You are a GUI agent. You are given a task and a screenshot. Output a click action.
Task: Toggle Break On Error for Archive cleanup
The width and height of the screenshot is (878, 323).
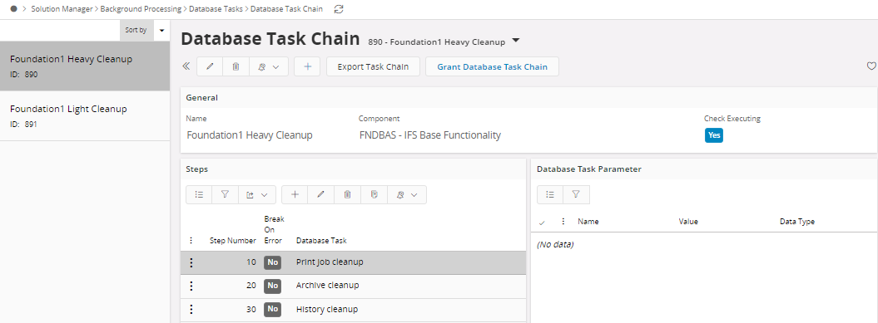click(x=272, y=286)
